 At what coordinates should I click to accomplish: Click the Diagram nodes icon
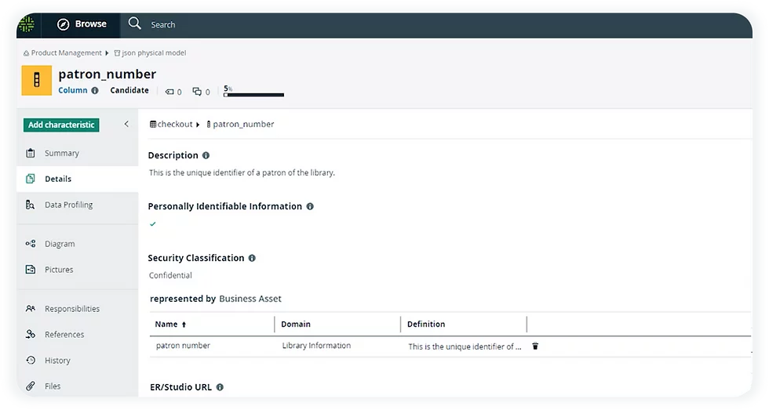(31, 244)
